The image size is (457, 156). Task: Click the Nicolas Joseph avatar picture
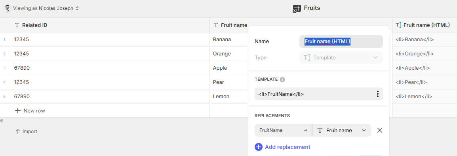click(8, 8)
